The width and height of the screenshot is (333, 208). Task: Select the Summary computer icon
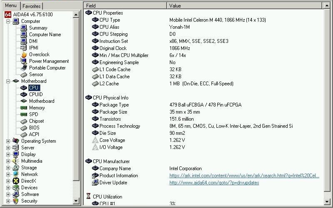24,28
